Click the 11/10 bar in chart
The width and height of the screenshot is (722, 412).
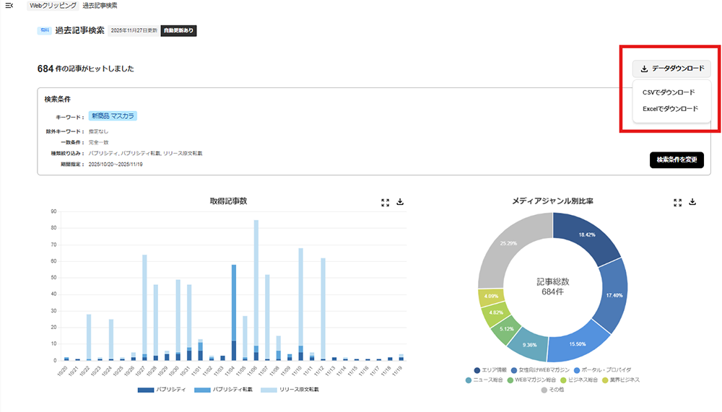[x=300, y=304]
